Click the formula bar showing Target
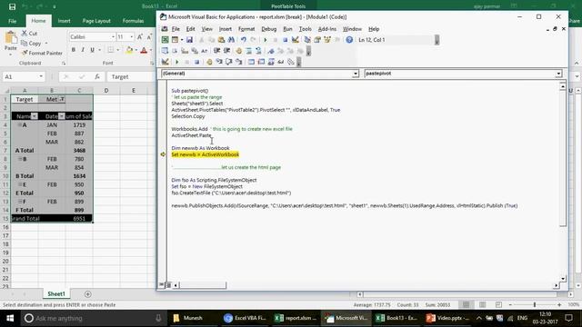The height and width of the screenshot is (327, 582). point(131,76)
